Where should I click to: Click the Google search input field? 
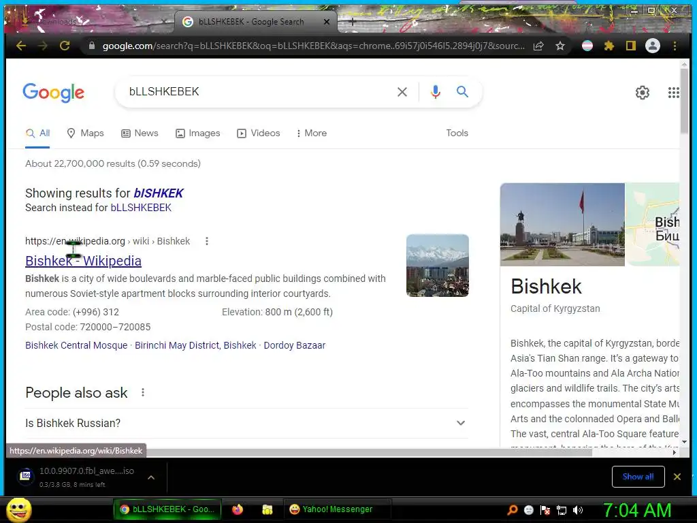tap(258, 92)
